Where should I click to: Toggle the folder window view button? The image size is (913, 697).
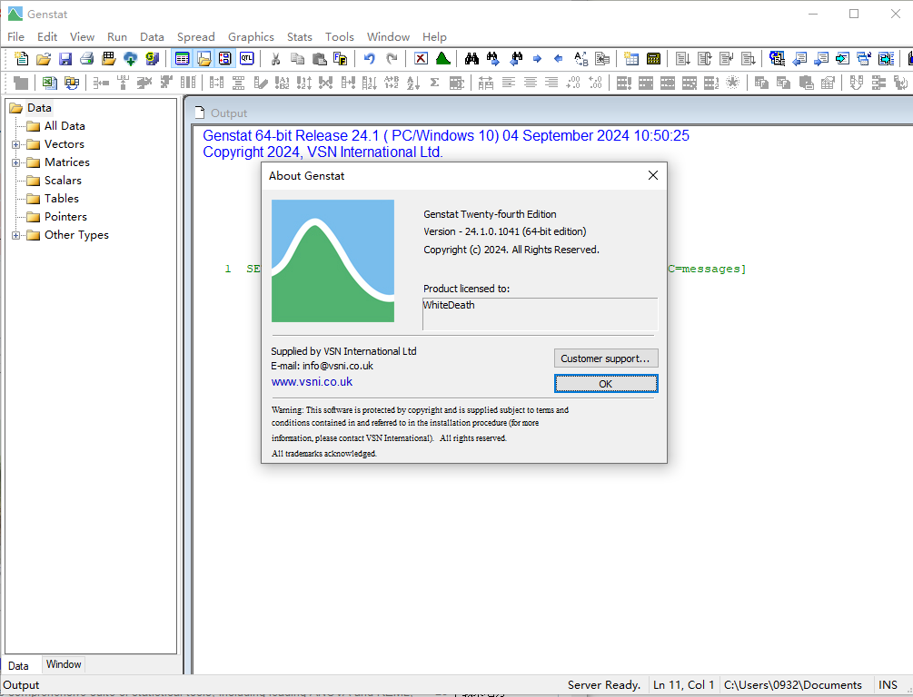(x=203, y=59)
